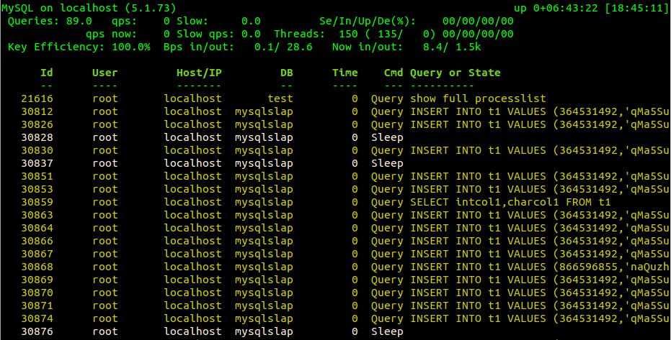Select thread Id 30876 at the bottom

(36, 331)
